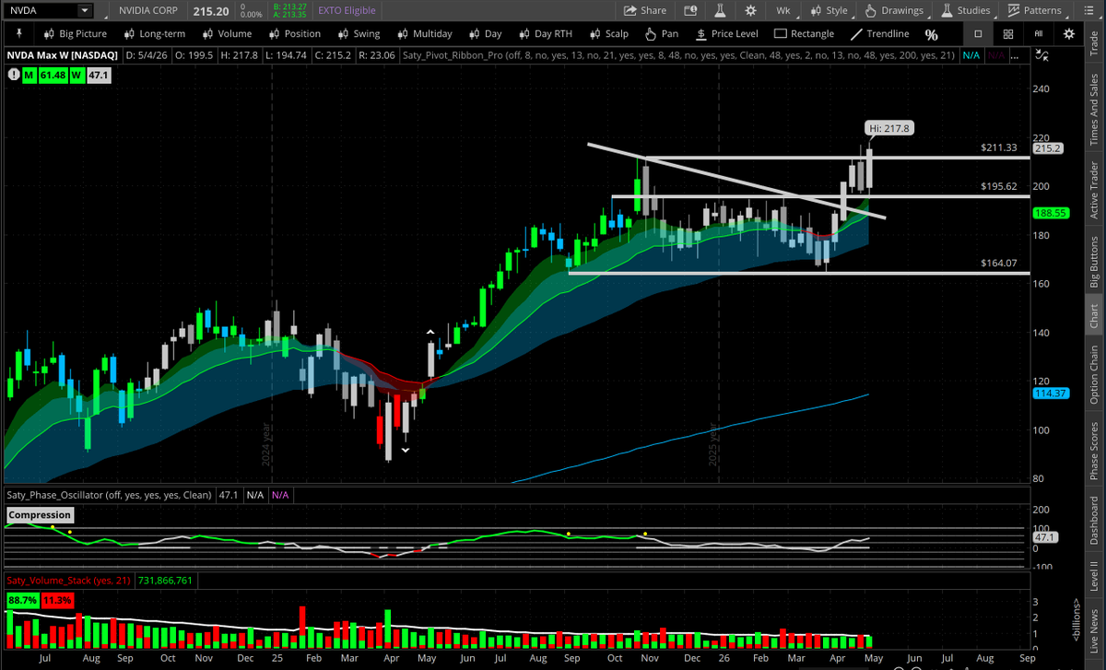Viewport: 1106px width, 670px height.
Task: Open chart settings gear in top toolbar
Action: pyautogui.click(x=751, y=10)
